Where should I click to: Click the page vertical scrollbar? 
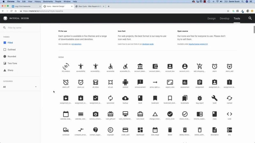tap(254, 30)
